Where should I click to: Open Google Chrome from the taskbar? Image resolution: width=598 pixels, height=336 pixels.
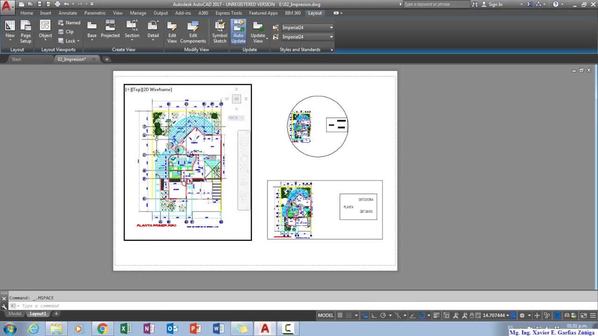pyautogui.click(x=102, y=329)
